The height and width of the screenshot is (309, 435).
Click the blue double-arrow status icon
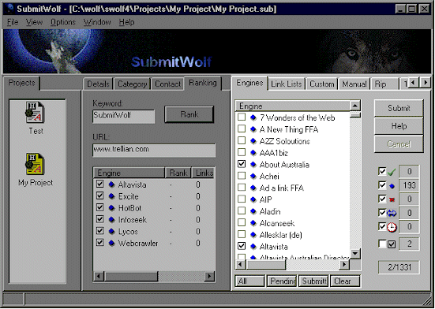tap(392, 213)
